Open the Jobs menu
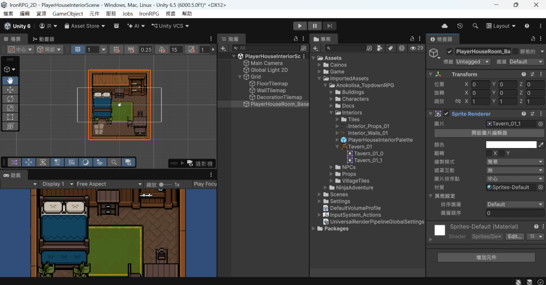This screenshot has width=546, height=285. [127, 13]
